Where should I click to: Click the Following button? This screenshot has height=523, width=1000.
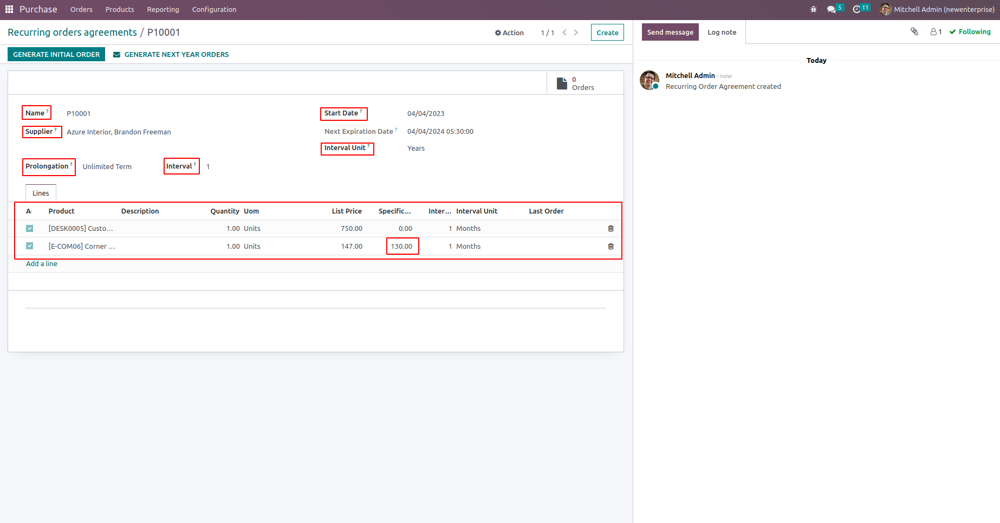(970, 32)
